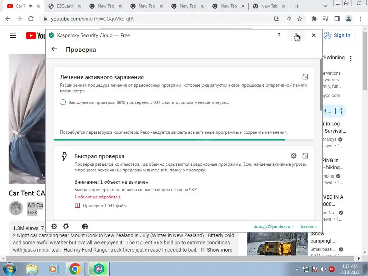The image size is (368, 276).
Task: Click the Action Center flag tray icon
Action: [x=314, y=269]
